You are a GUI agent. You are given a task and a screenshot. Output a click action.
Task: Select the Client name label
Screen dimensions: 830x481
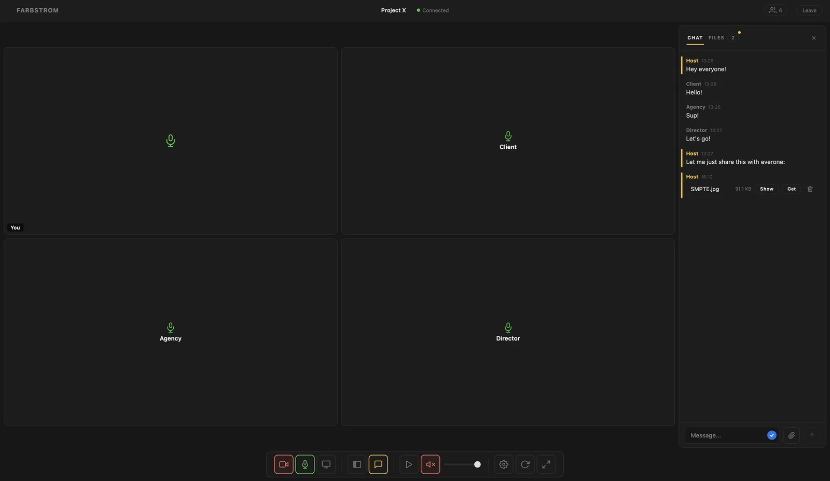tap(508, 147)
